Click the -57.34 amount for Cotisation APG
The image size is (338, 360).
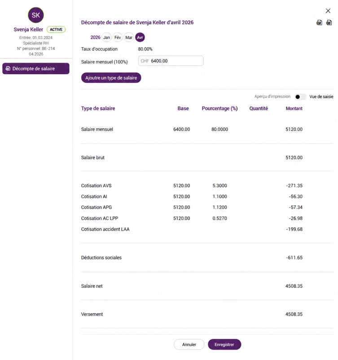coord(296,207)
